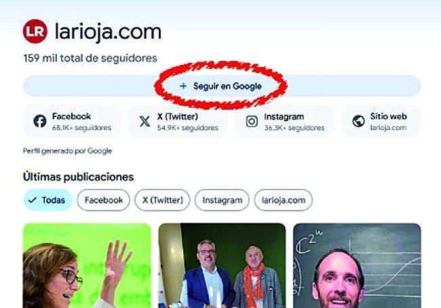441x308 pixels.
Task: Filter publications by X (Twitter) chip
Action: [x=162, y=200]
